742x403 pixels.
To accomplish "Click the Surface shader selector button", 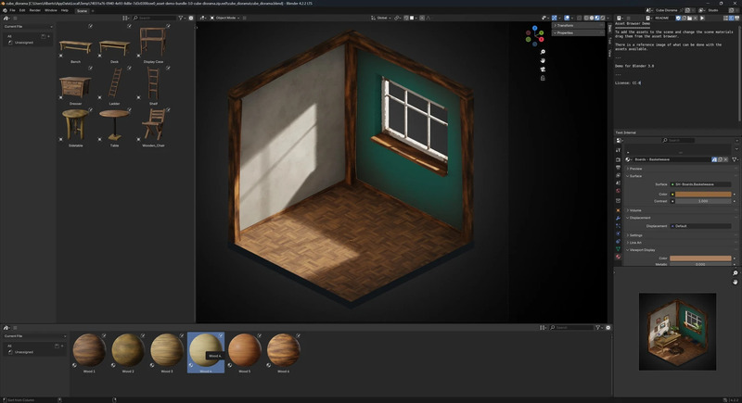I will click(702, 184).
